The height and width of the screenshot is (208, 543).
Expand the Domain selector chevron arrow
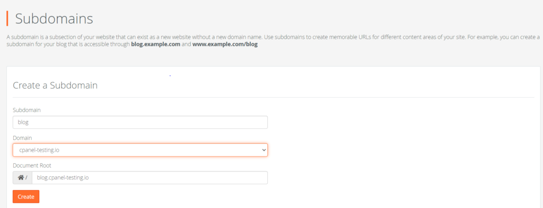264,150
